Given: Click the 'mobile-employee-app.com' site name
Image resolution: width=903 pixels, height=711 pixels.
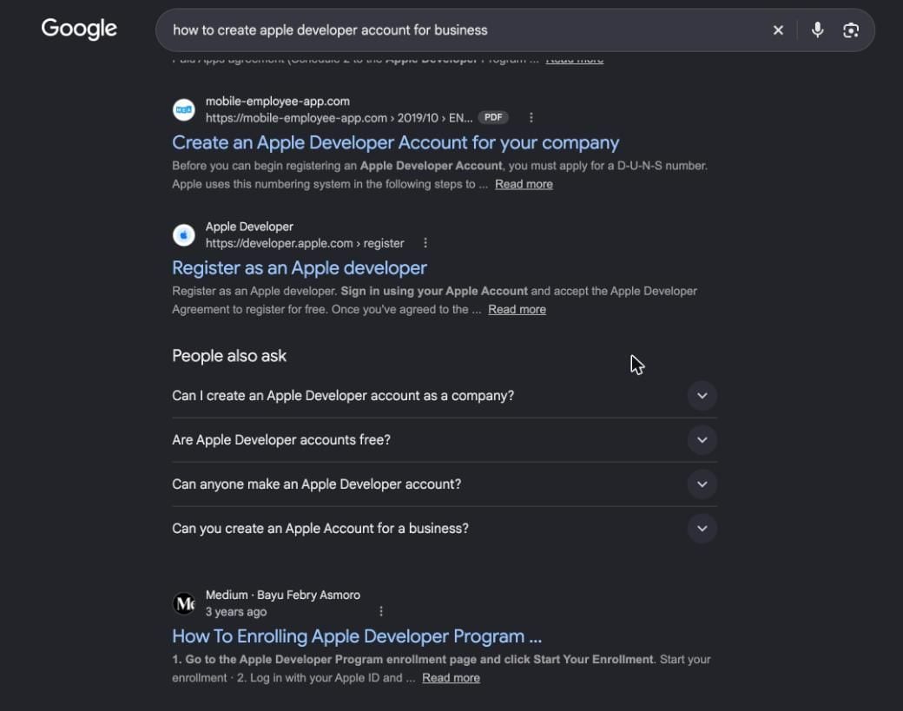Looking at the screenshot, I should pyautogui.click(x=278, y=102).
